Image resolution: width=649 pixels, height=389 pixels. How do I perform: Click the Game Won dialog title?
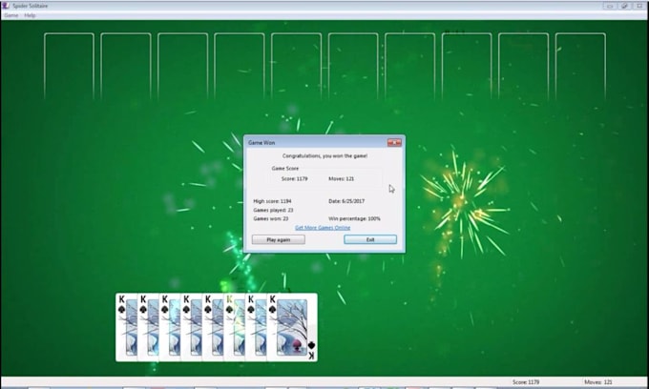point(262,143)
